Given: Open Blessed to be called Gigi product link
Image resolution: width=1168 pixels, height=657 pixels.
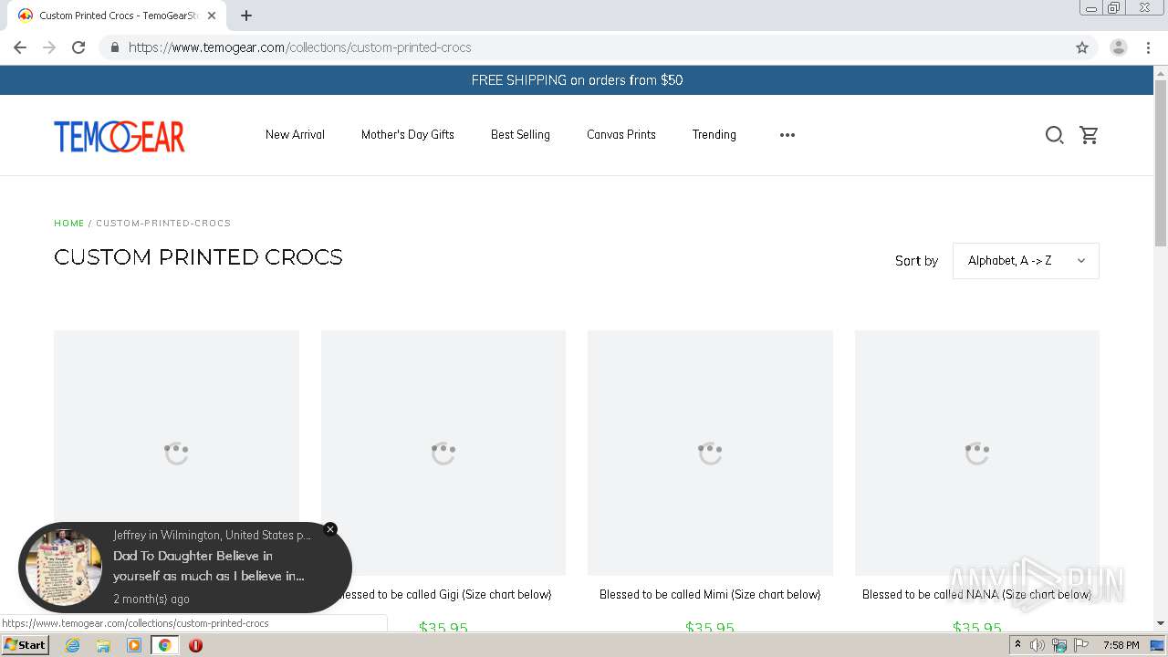Looking at the screenshot, I should point(443,595).
